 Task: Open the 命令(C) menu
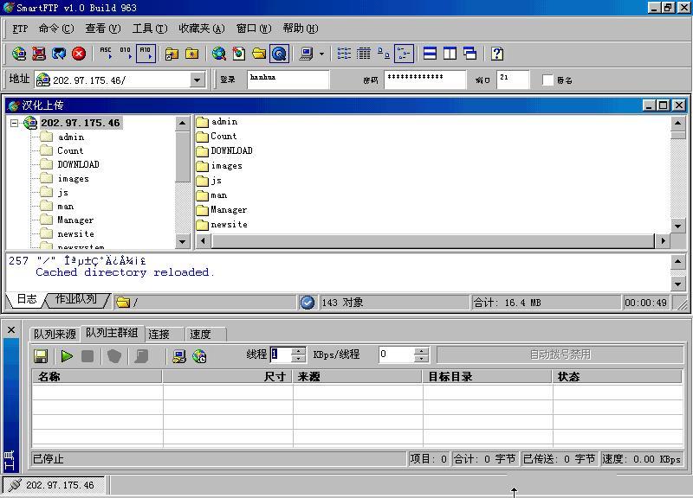click(56, 29)
